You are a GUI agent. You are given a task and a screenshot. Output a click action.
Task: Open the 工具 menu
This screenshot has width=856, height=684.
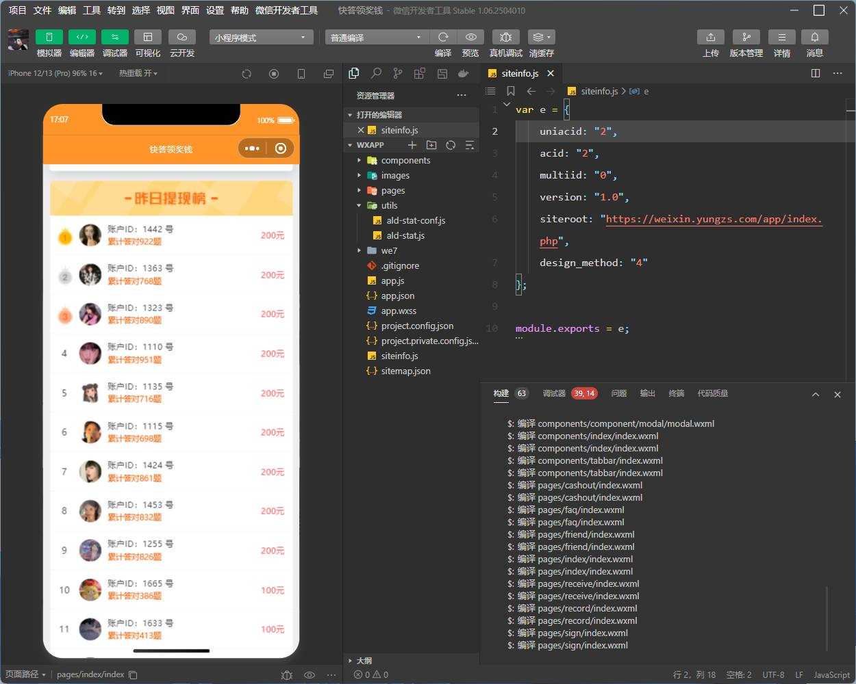click(x=92, y=10)
